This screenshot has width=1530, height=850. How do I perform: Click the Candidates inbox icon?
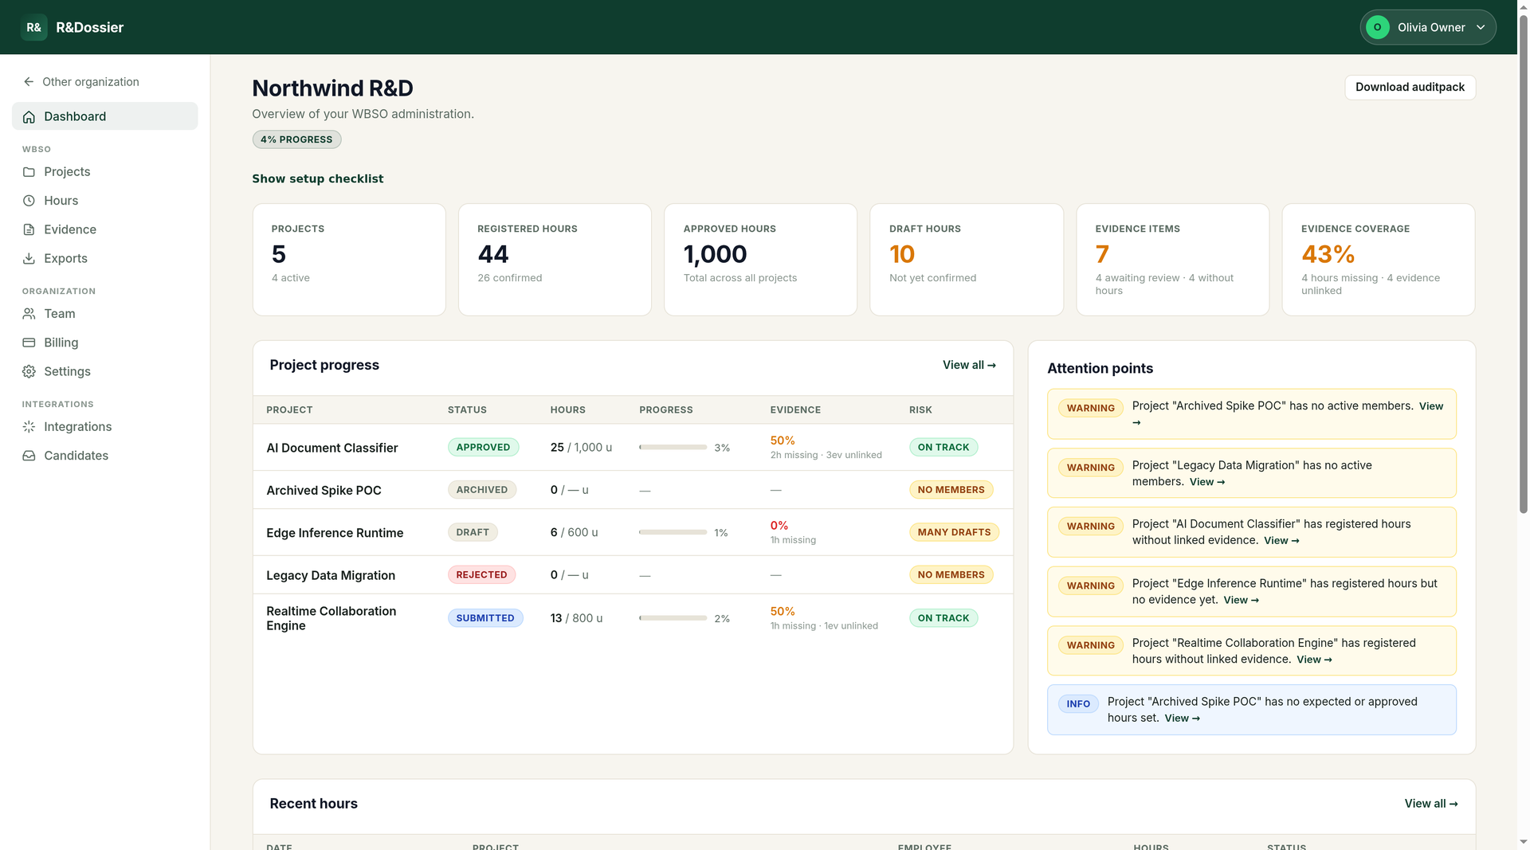pos(29,456)
